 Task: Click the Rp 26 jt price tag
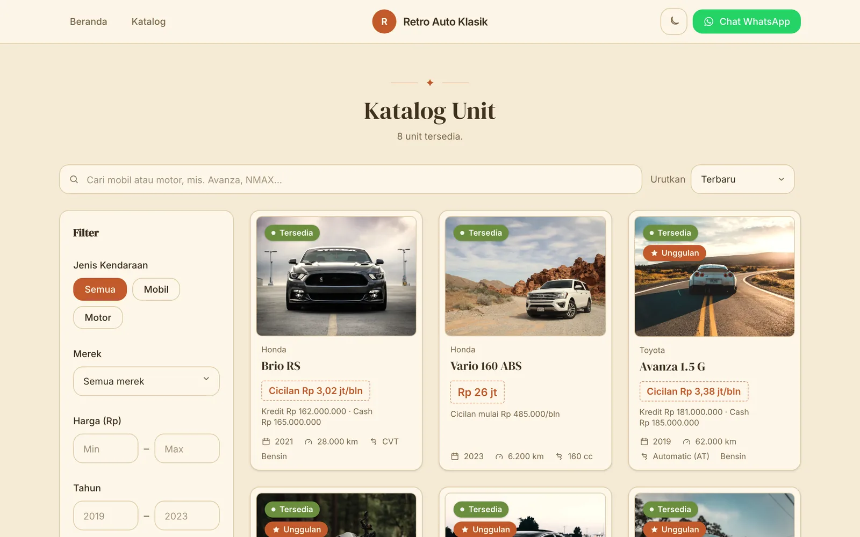click(x=477, y=392)
